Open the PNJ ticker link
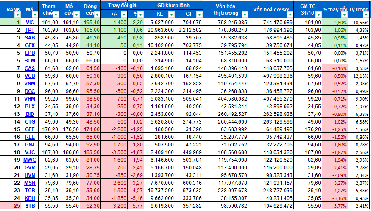Screen dimensions: 371x211 (30, 145)
